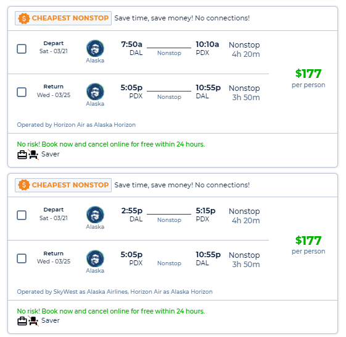Click Alaska logo on second listing's return

point(95,258)
